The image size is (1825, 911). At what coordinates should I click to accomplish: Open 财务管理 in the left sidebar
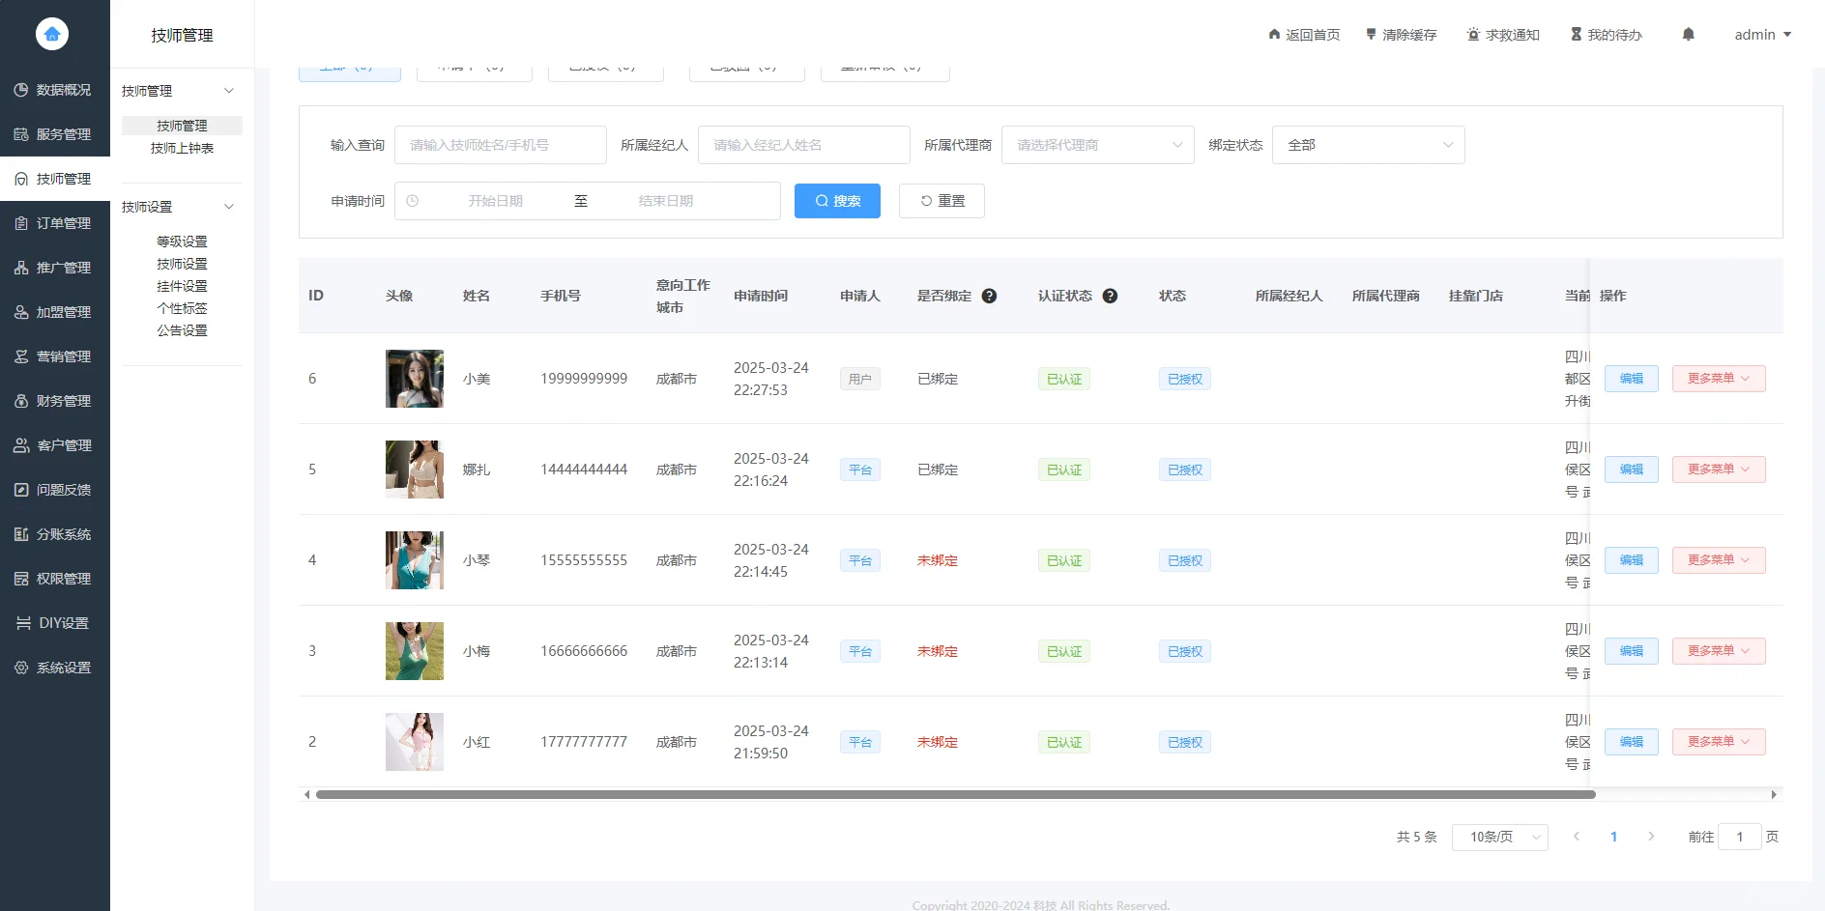55,400
